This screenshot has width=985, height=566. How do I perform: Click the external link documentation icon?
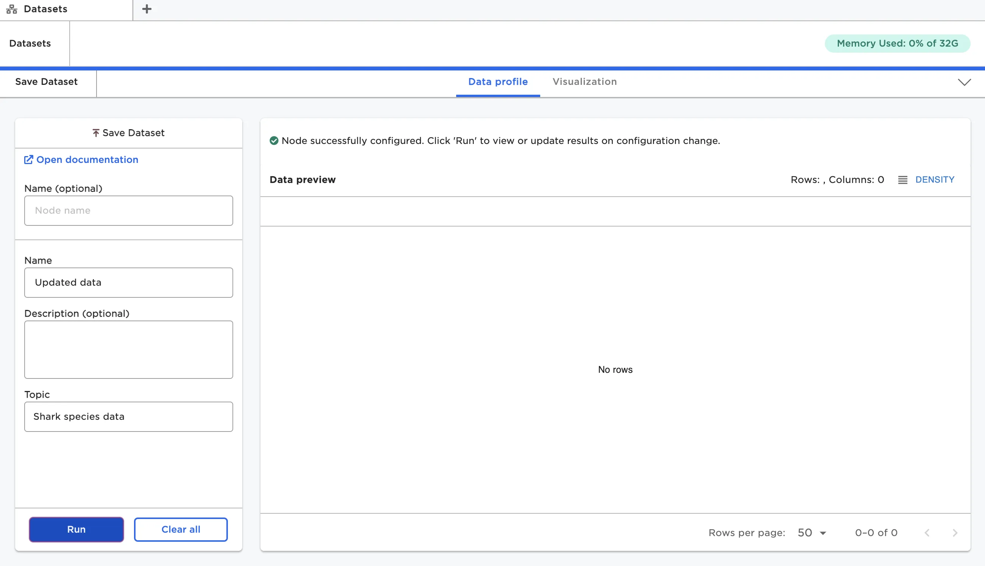28,160
